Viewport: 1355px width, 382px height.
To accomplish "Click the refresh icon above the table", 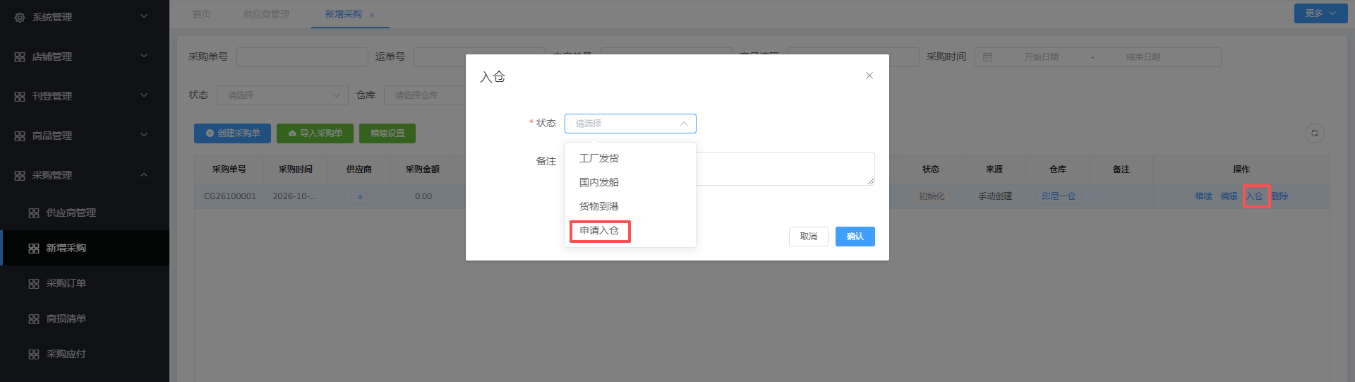I will [1314, 133].
